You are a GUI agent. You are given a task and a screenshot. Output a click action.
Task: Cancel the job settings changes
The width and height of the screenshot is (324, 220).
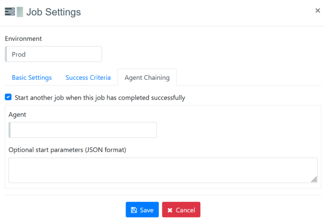pos(181,210)
